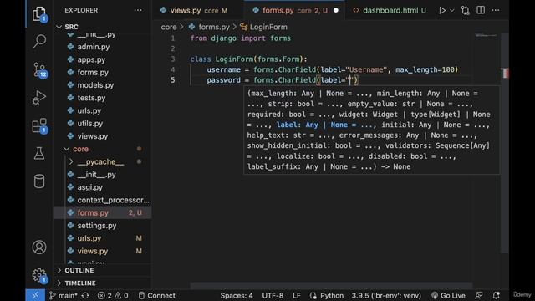Open the Run and Debug view
Viewport: 535px width, 301px height.
tap(39, 98)
